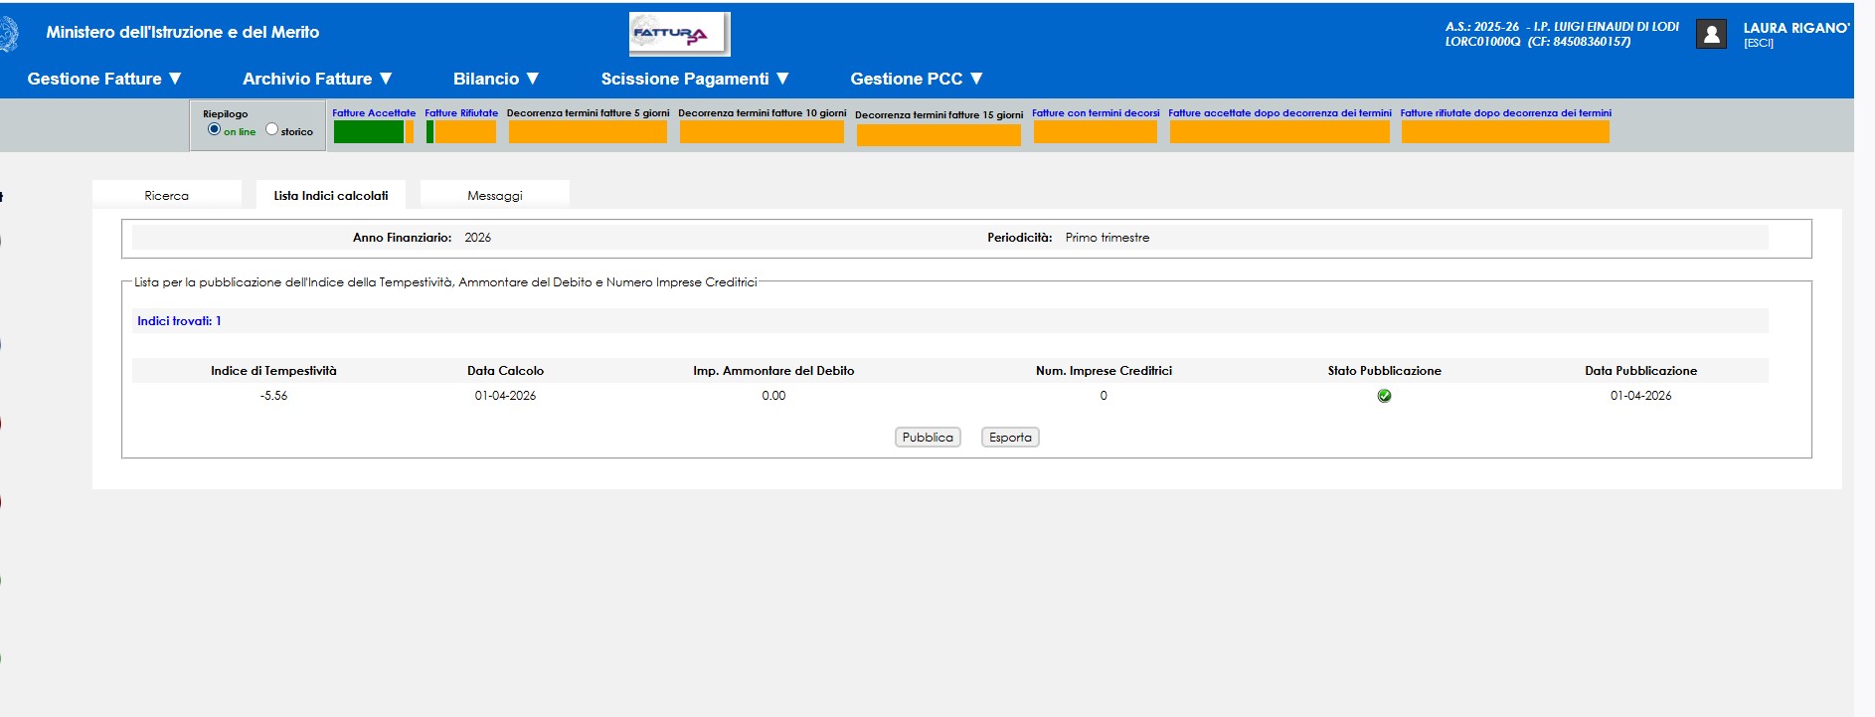The height and width of the screenshot is (717, 1875).
Task: Expand the Bilancio menu
Action: pos(495,79)
